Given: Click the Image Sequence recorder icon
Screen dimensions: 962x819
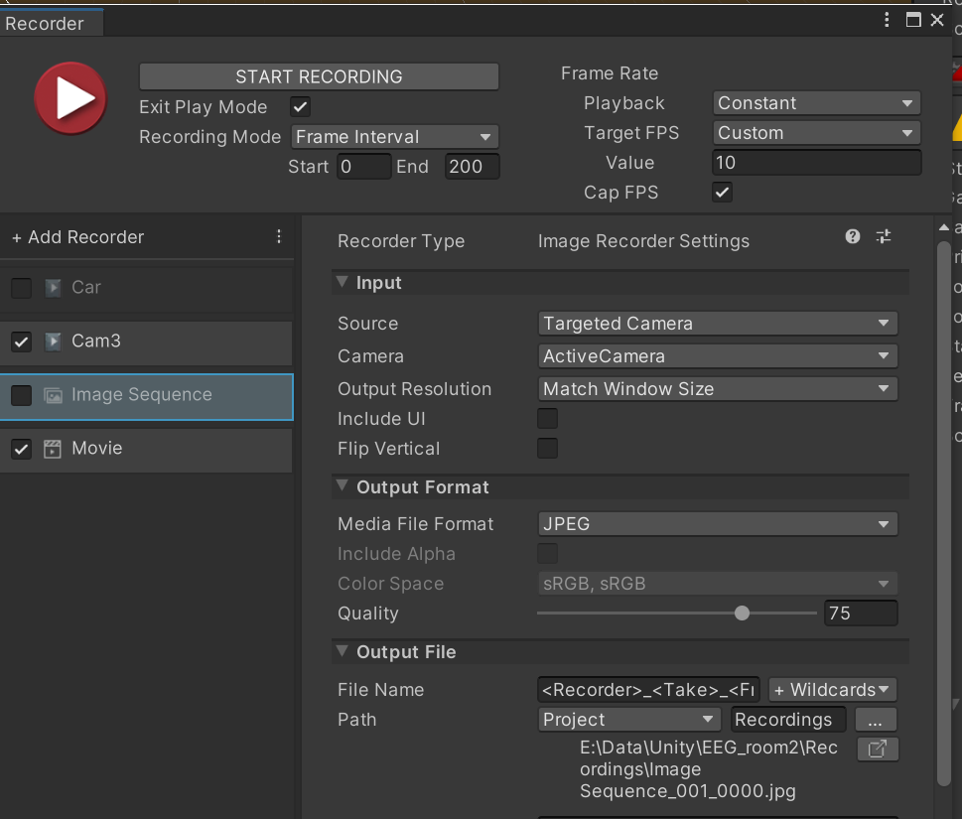Looking at the screenshot, I should coord(53,395).
